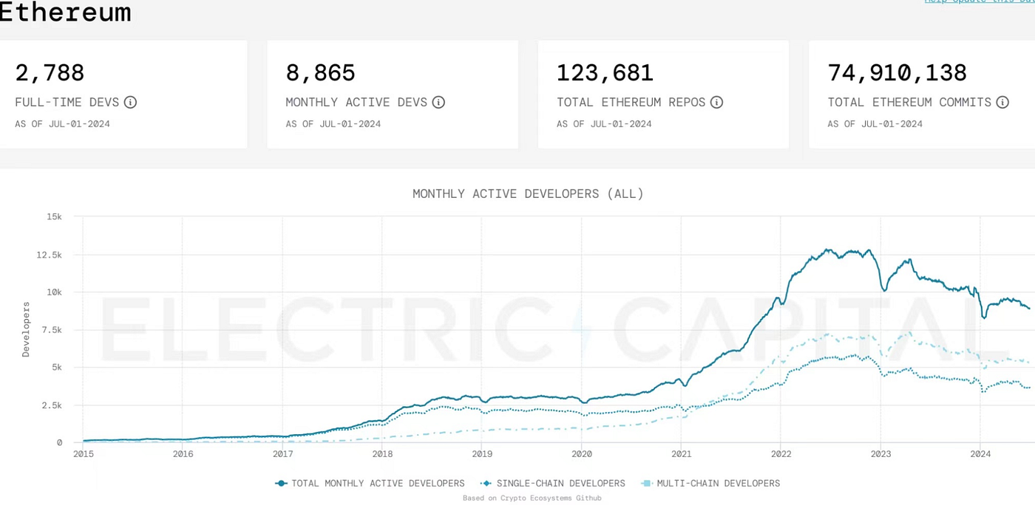Click the 2023 x-axis label

pos(880,454)
